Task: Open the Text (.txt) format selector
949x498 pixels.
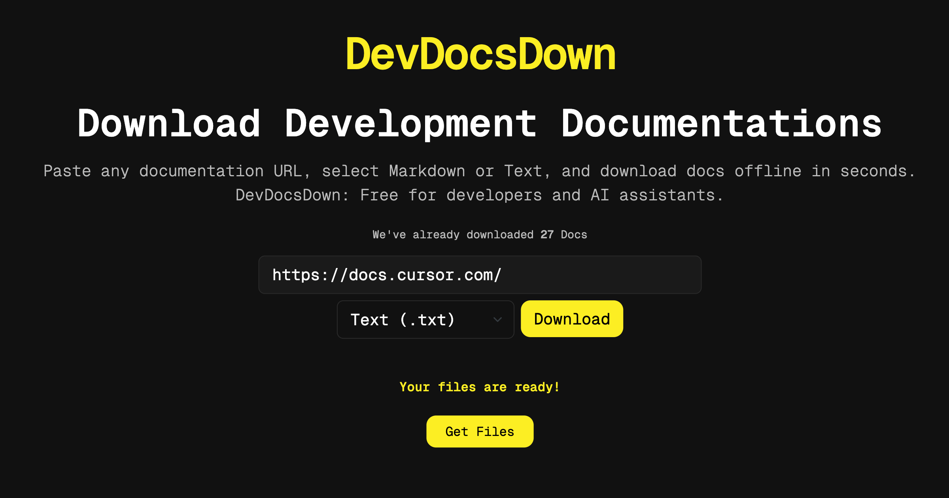Action: [x=425, y=319]
